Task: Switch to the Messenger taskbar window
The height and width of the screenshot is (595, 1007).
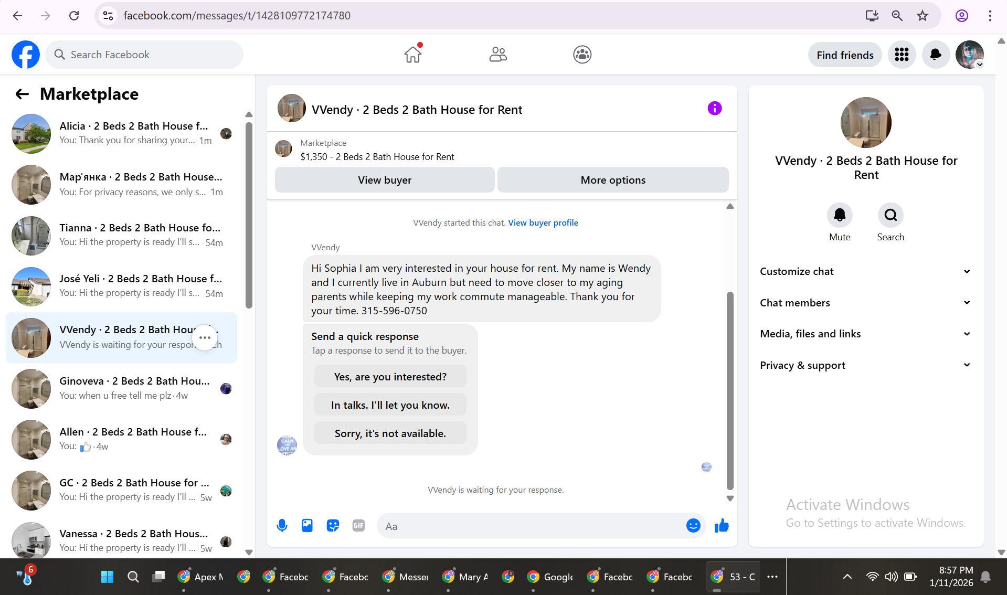Action: coord(405,577)
